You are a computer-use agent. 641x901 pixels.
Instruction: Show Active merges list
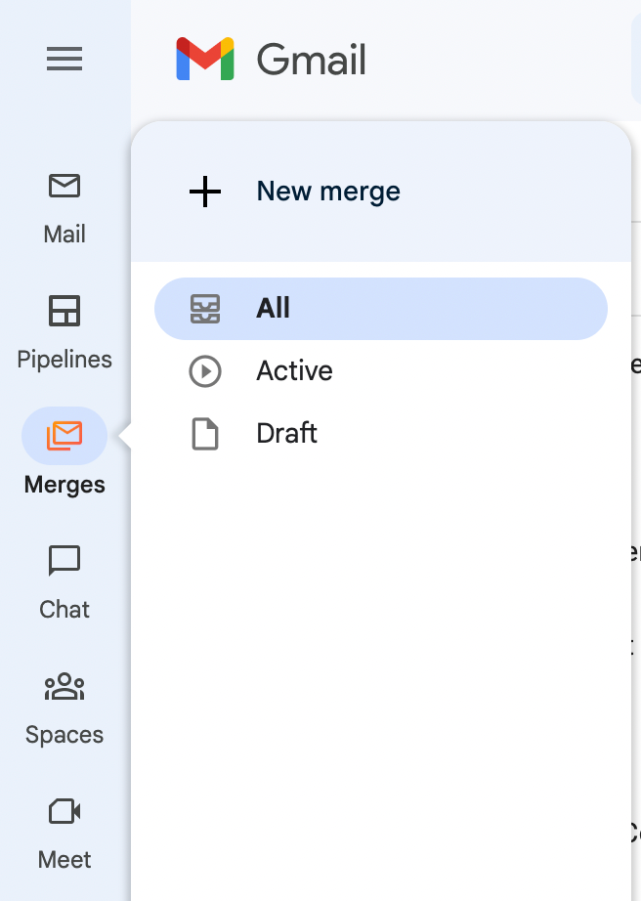[381, 370]
